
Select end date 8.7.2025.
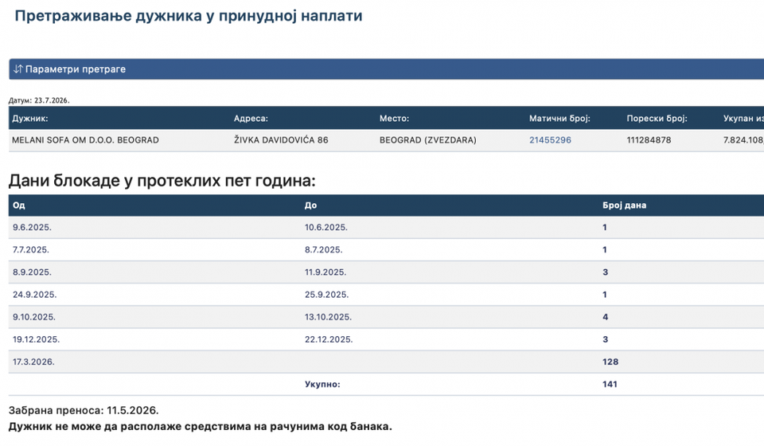[x=324, y=250]
